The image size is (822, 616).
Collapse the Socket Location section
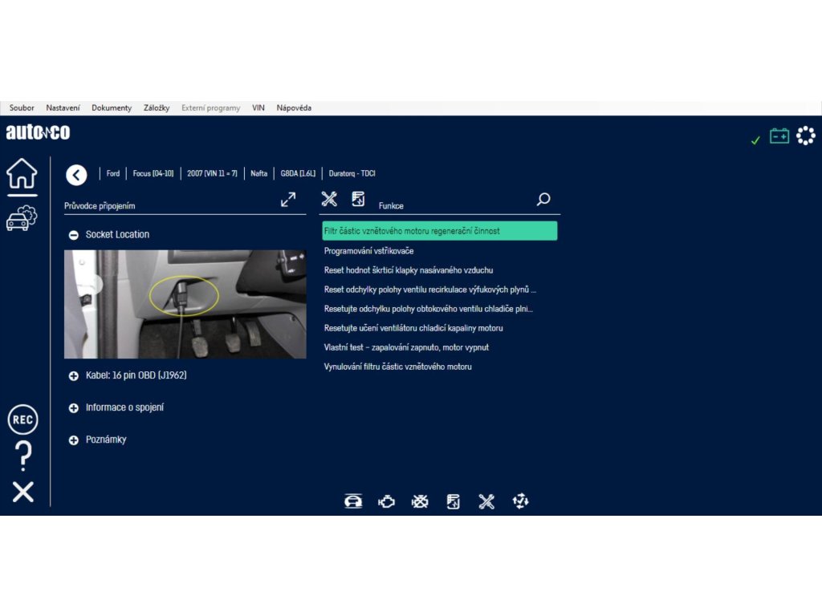74,235
